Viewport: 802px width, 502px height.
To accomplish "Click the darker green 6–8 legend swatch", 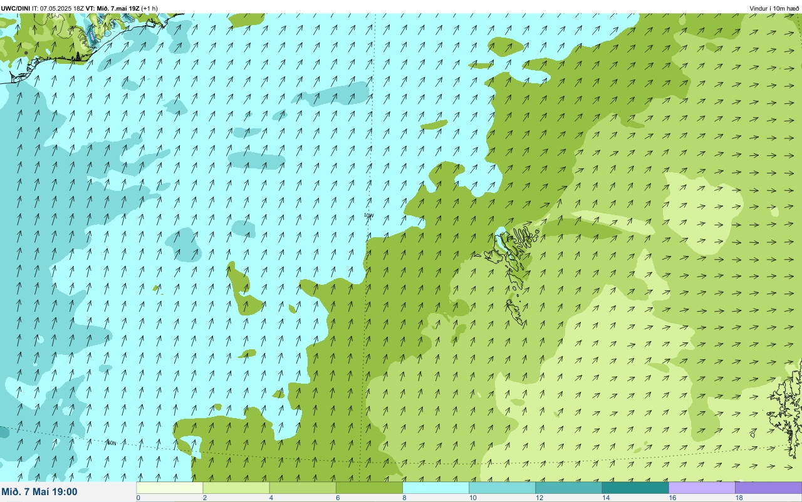I will 369,488.
